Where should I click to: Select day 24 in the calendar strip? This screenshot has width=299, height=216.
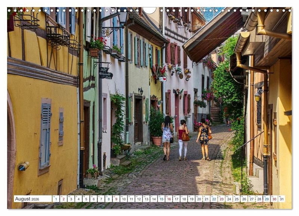[x=229, y=199]
